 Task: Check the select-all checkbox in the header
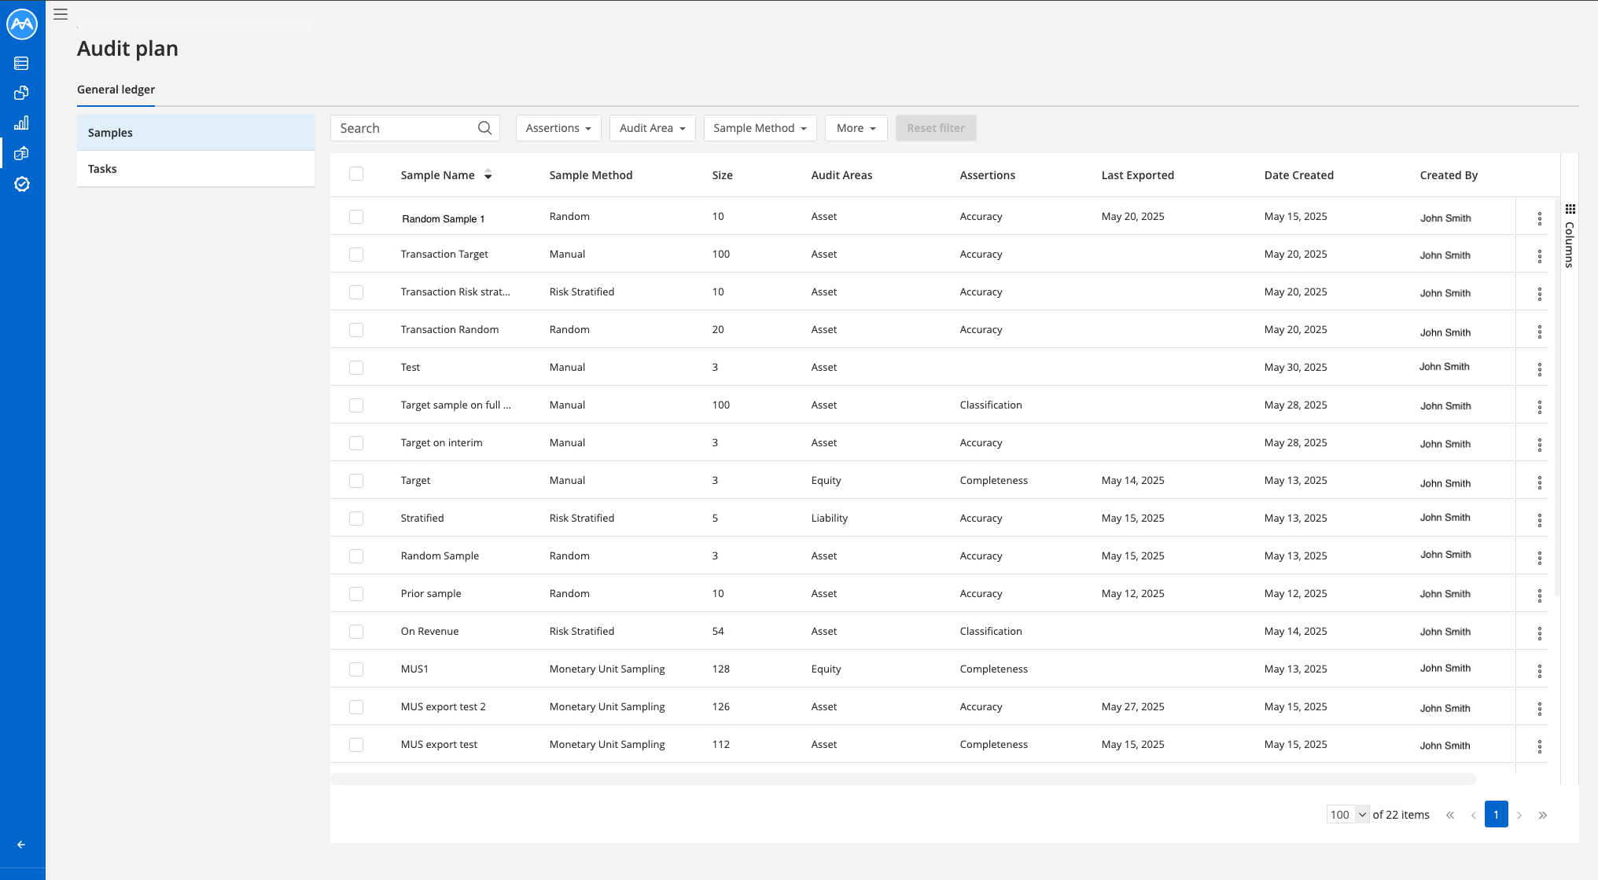pos(356,174)
